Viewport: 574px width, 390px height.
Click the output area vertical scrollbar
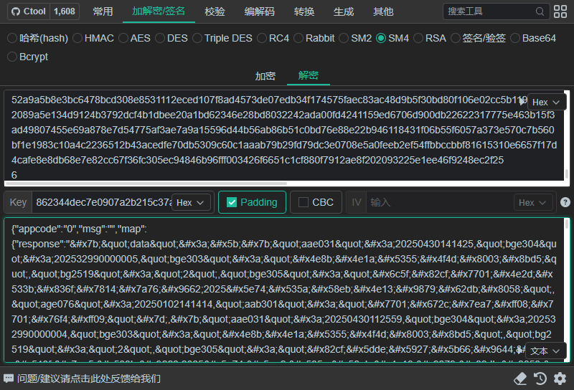point(567,224)
